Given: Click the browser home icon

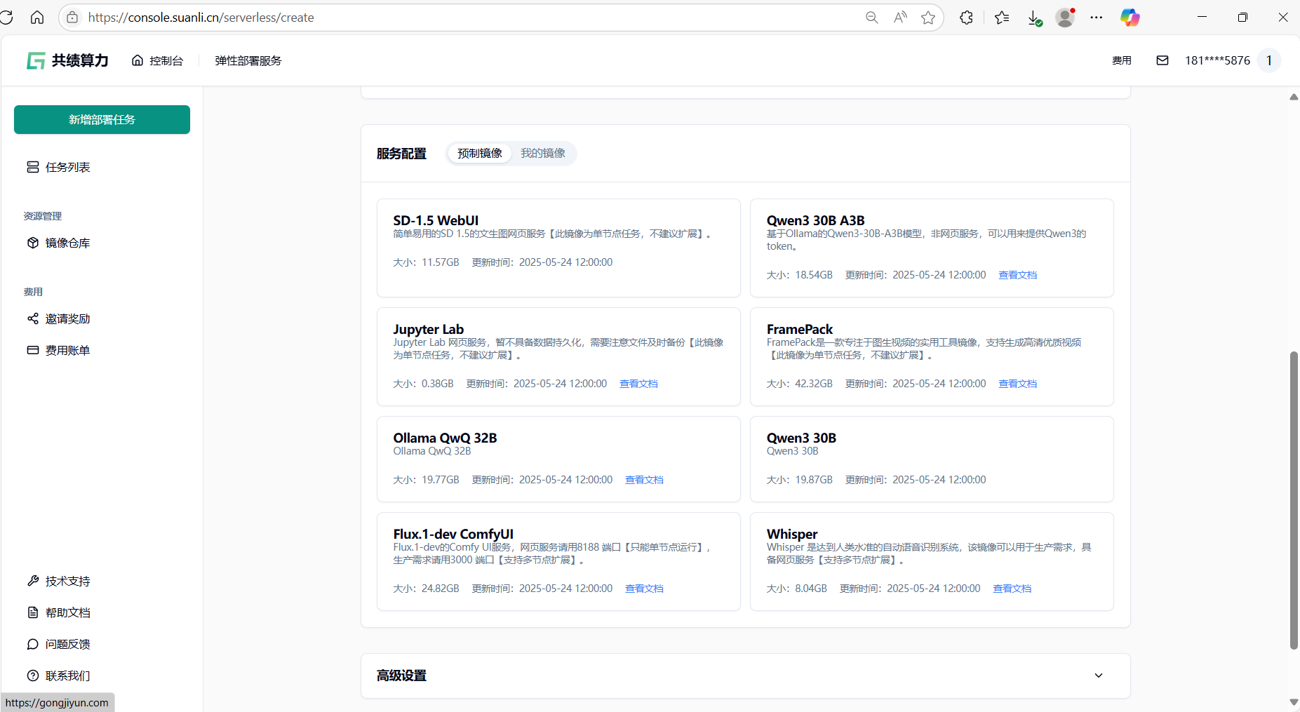Looking at the screenshot, I should coord(37,18).
